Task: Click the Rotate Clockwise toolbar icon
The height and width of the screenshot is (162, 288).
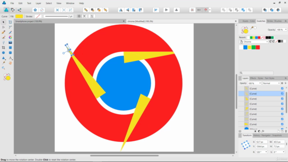Action: click(x=140, y=10)
